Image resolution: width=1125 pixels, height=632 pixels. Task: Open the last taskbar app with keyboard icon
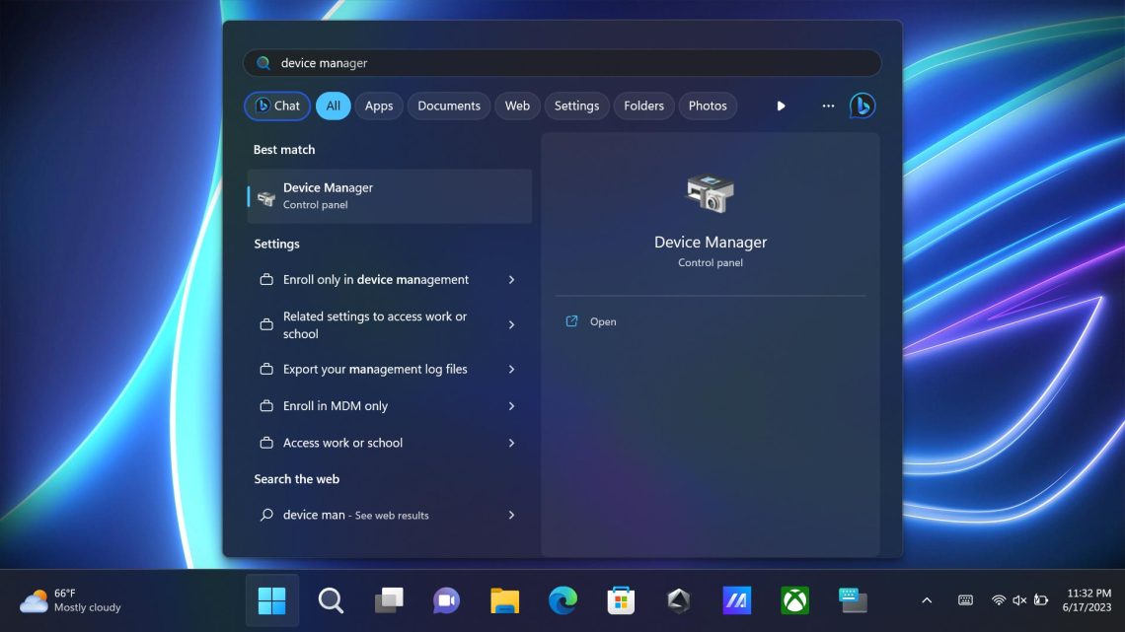[x=853, y=600]
